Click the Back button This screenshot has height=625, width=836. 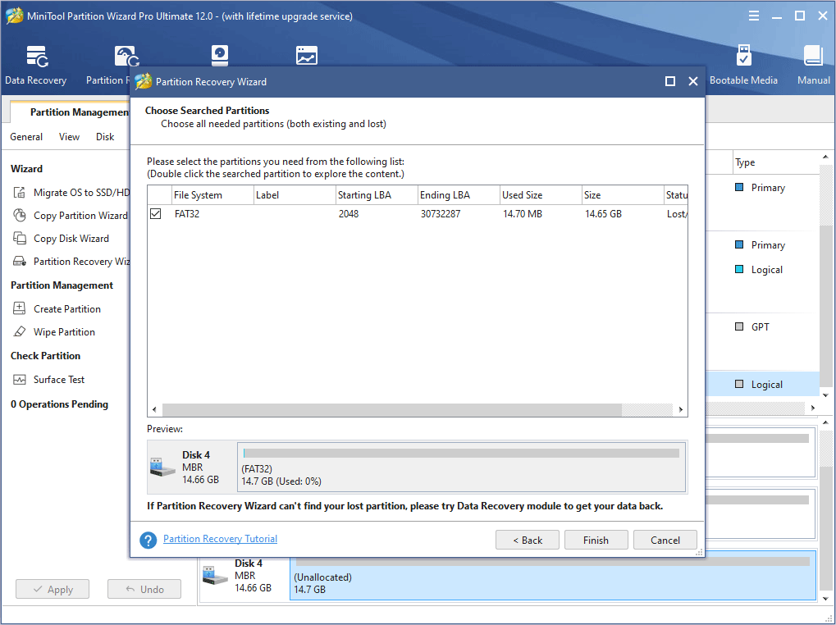(x=528, y=540)
